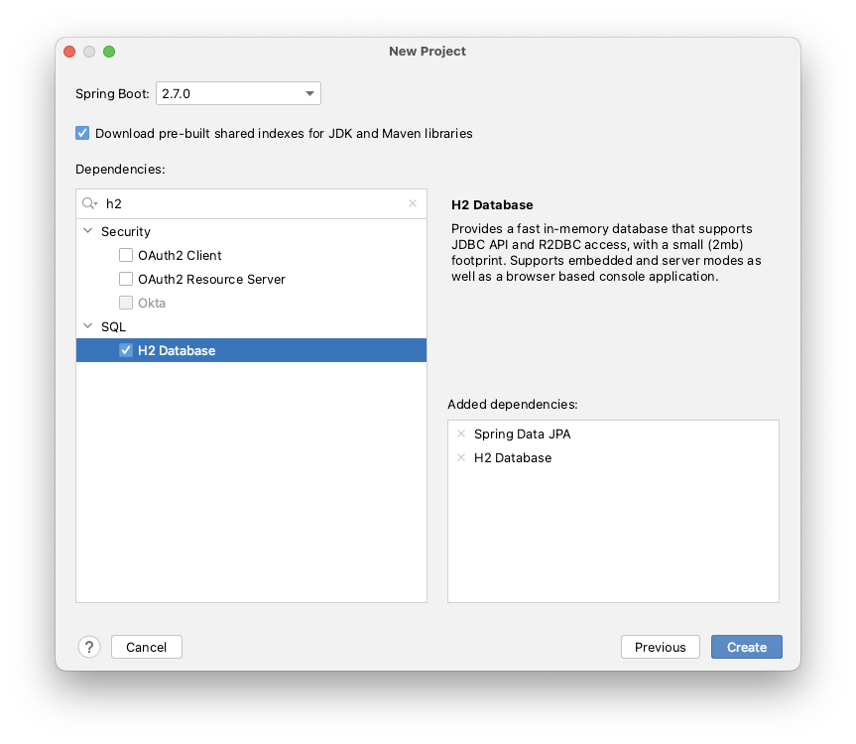Collapse the SQL section
Viewport: 856px width, 744px height.
pos(87,326)
